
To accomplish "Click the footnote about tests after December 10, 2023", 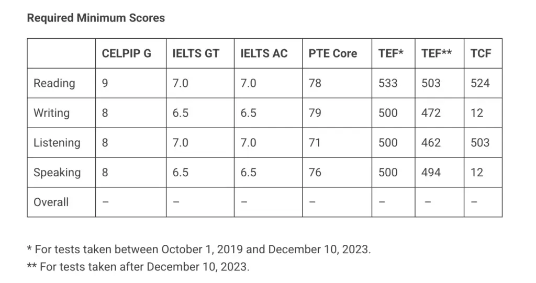I will 138,267.
